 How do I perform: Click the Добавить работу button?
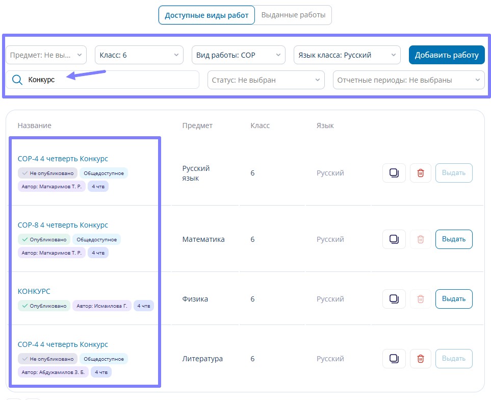coord(447,55)
